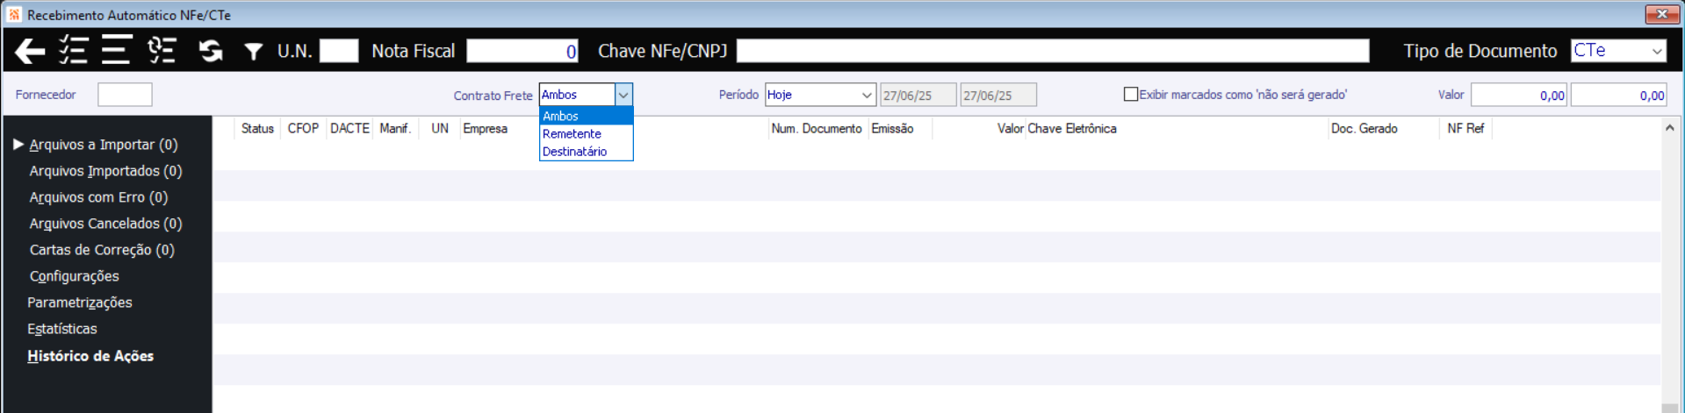1685x413 pixels.
Task: Open Cartas de Correção (0)
Action: point(102,250)
